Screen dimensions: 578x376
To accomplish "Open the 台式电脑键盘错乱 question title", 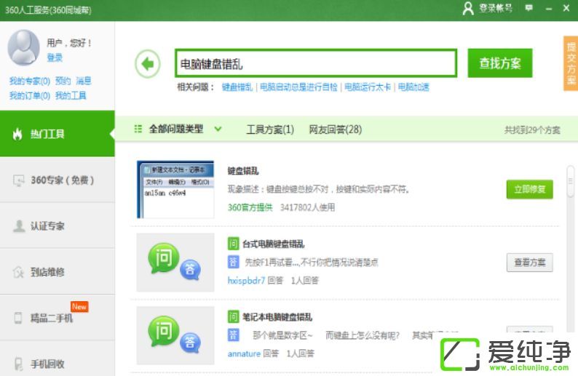I will point(273,244).
